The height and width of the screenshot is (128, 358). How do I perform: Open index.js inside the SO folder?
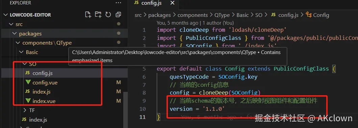click(42, 92)
